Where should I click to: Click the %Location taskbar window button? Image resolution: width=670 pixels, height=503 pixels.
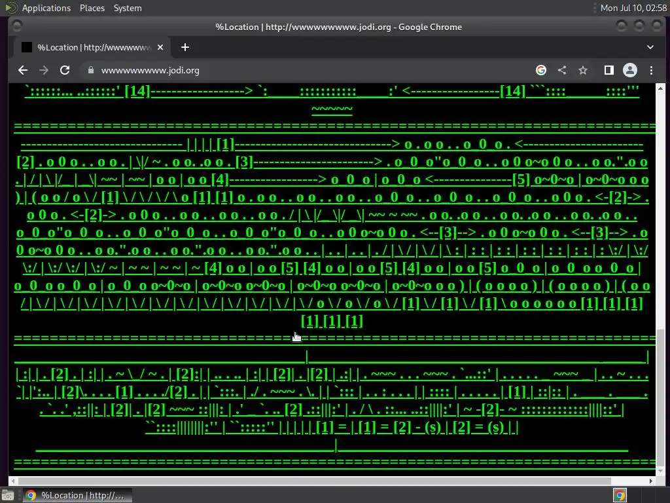point(77,495)
